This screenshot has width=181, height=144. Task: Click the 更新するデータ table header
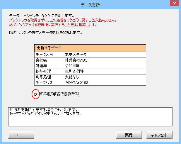click(x=90, y=48)
